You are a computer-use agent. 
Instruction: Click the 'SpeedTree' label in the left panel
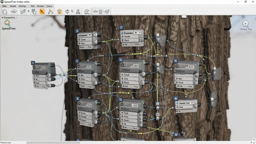click(9, 28)
